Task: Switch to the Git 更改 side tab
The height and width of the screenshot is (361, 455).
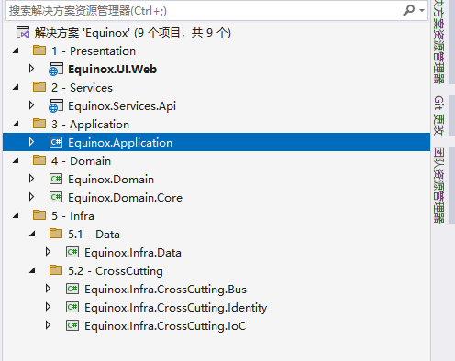Action: coord(439,115)
